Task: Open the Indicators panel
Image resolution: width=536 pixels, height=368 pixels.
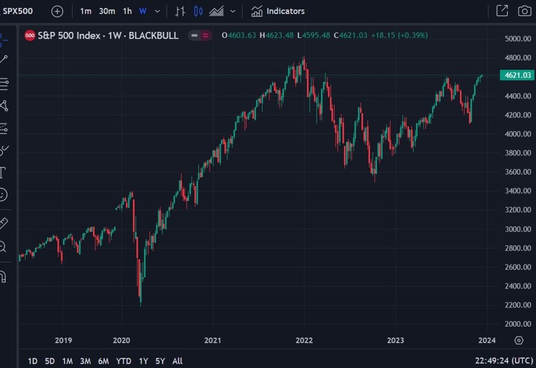Action: (277, 11)
